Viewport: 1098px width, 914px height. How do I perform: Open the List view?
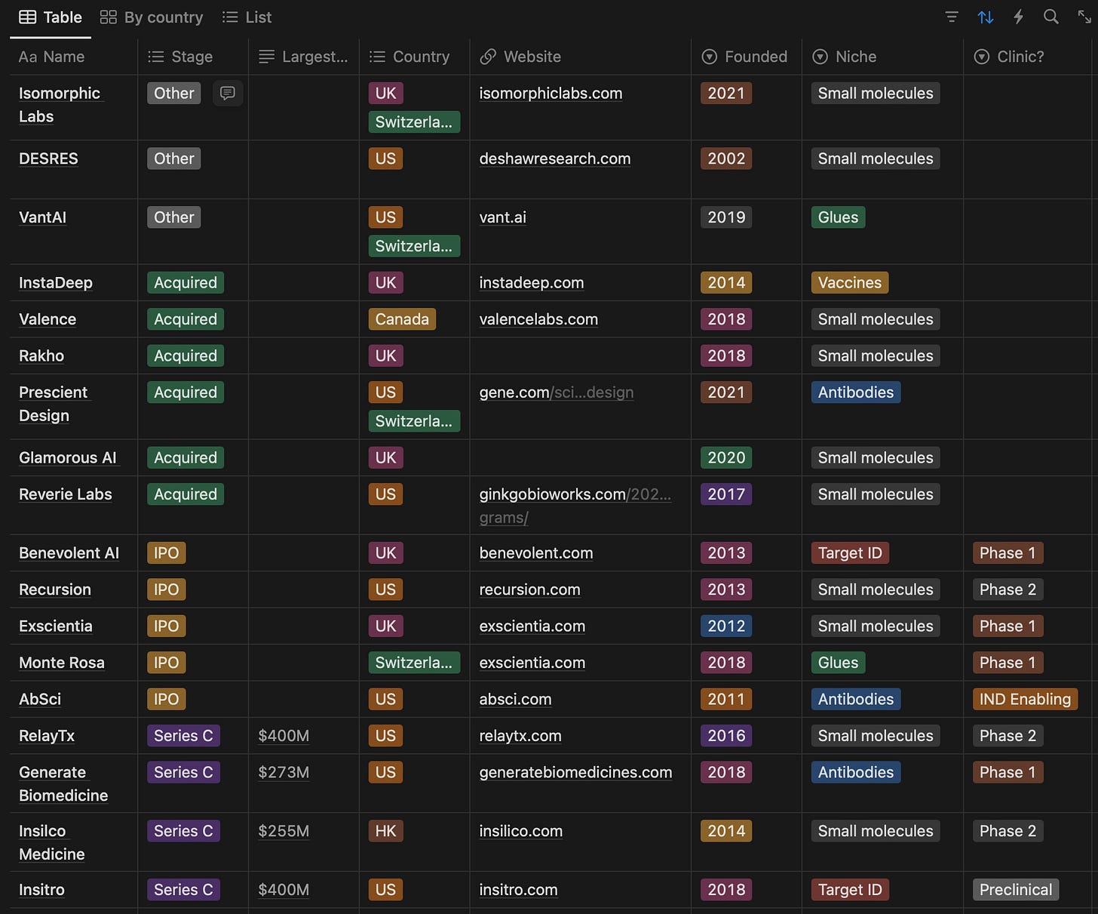(247, 17)
